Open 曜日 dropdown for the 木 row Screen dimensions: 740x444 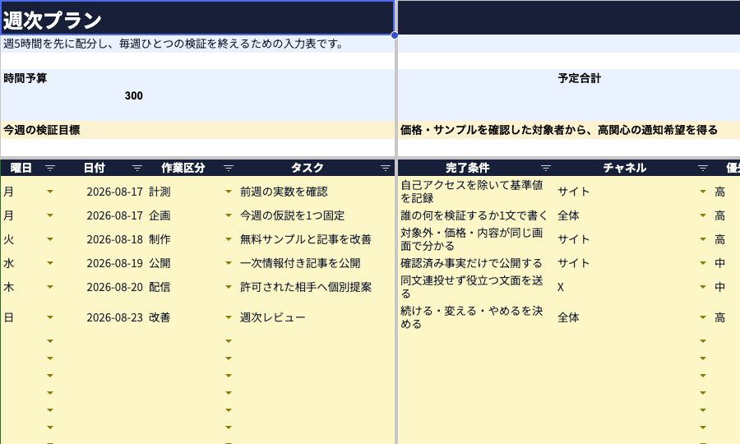(x=50, y=287)
